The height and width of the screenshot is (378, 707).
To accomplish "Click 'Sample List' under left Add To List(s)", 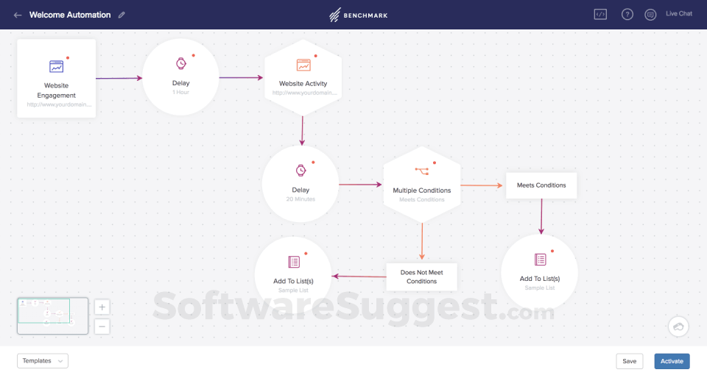I will tap(294, 290).
